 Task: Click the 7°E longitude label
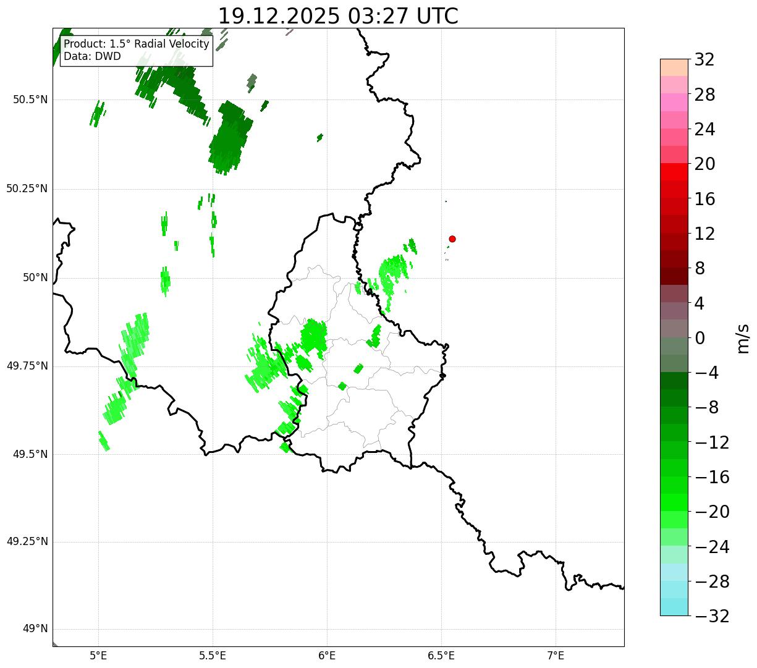(556, 656)
